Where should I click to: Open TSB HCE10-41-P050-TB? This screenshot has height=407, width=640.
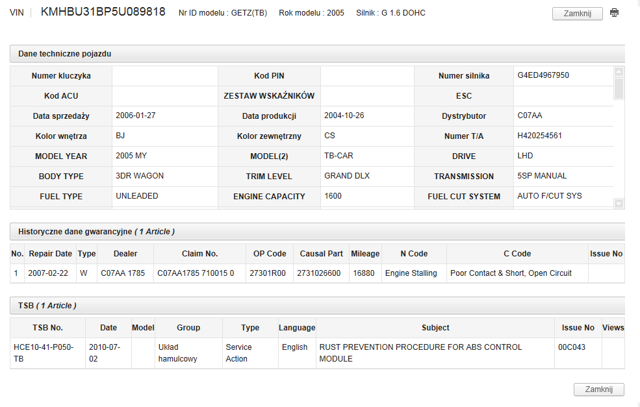[x=44, y=352]
